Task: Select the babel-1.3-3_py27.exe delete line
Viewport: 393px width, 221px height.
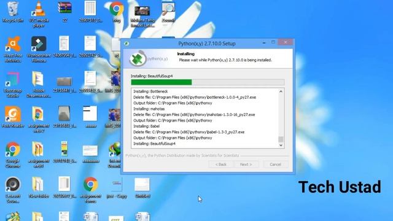Action: [x=189, y=132]
